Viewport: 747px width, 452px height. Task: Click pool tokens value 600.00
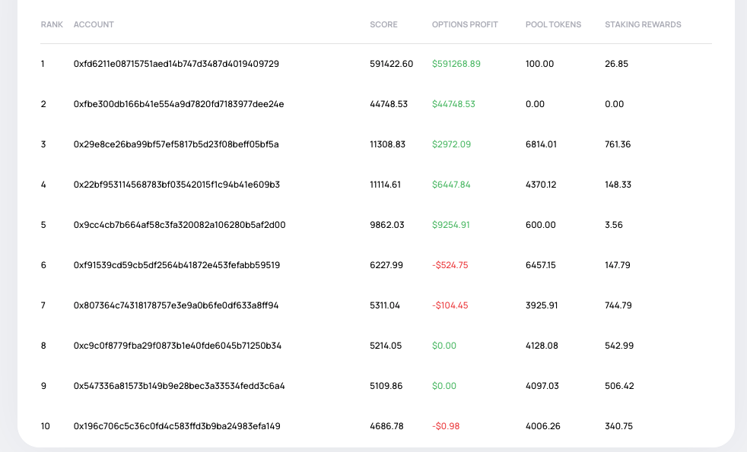541,225
